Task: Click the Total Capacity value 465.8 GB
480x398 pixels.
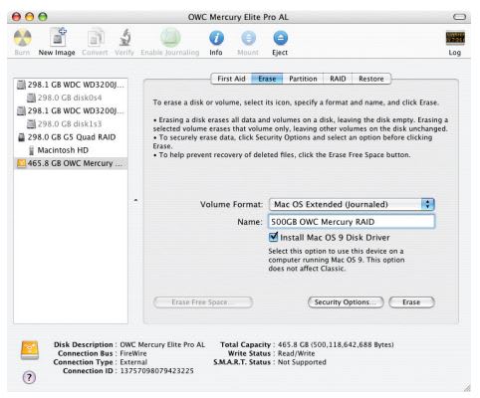Action: pos(336,344)
